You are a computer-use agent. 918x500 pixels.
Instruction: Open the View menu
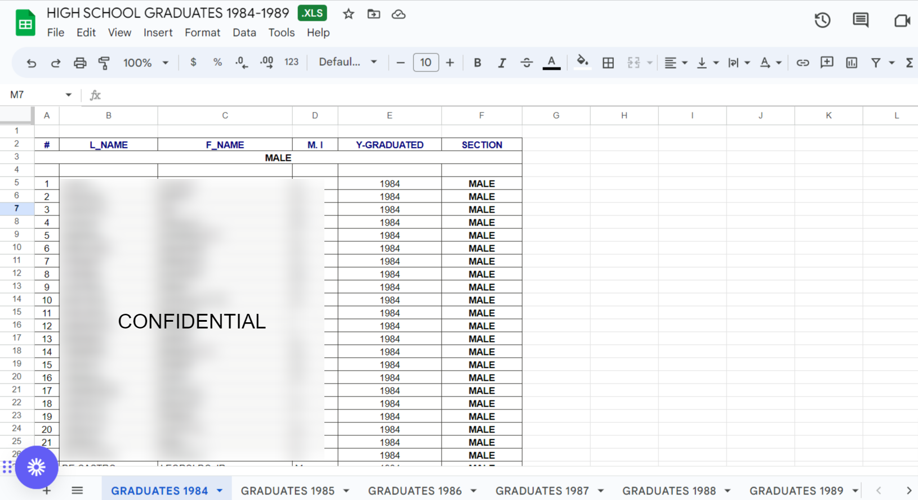pos(119,33)
